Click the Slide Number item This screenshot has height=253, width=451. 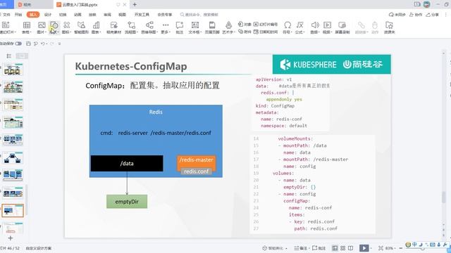[x=266, y=25]
